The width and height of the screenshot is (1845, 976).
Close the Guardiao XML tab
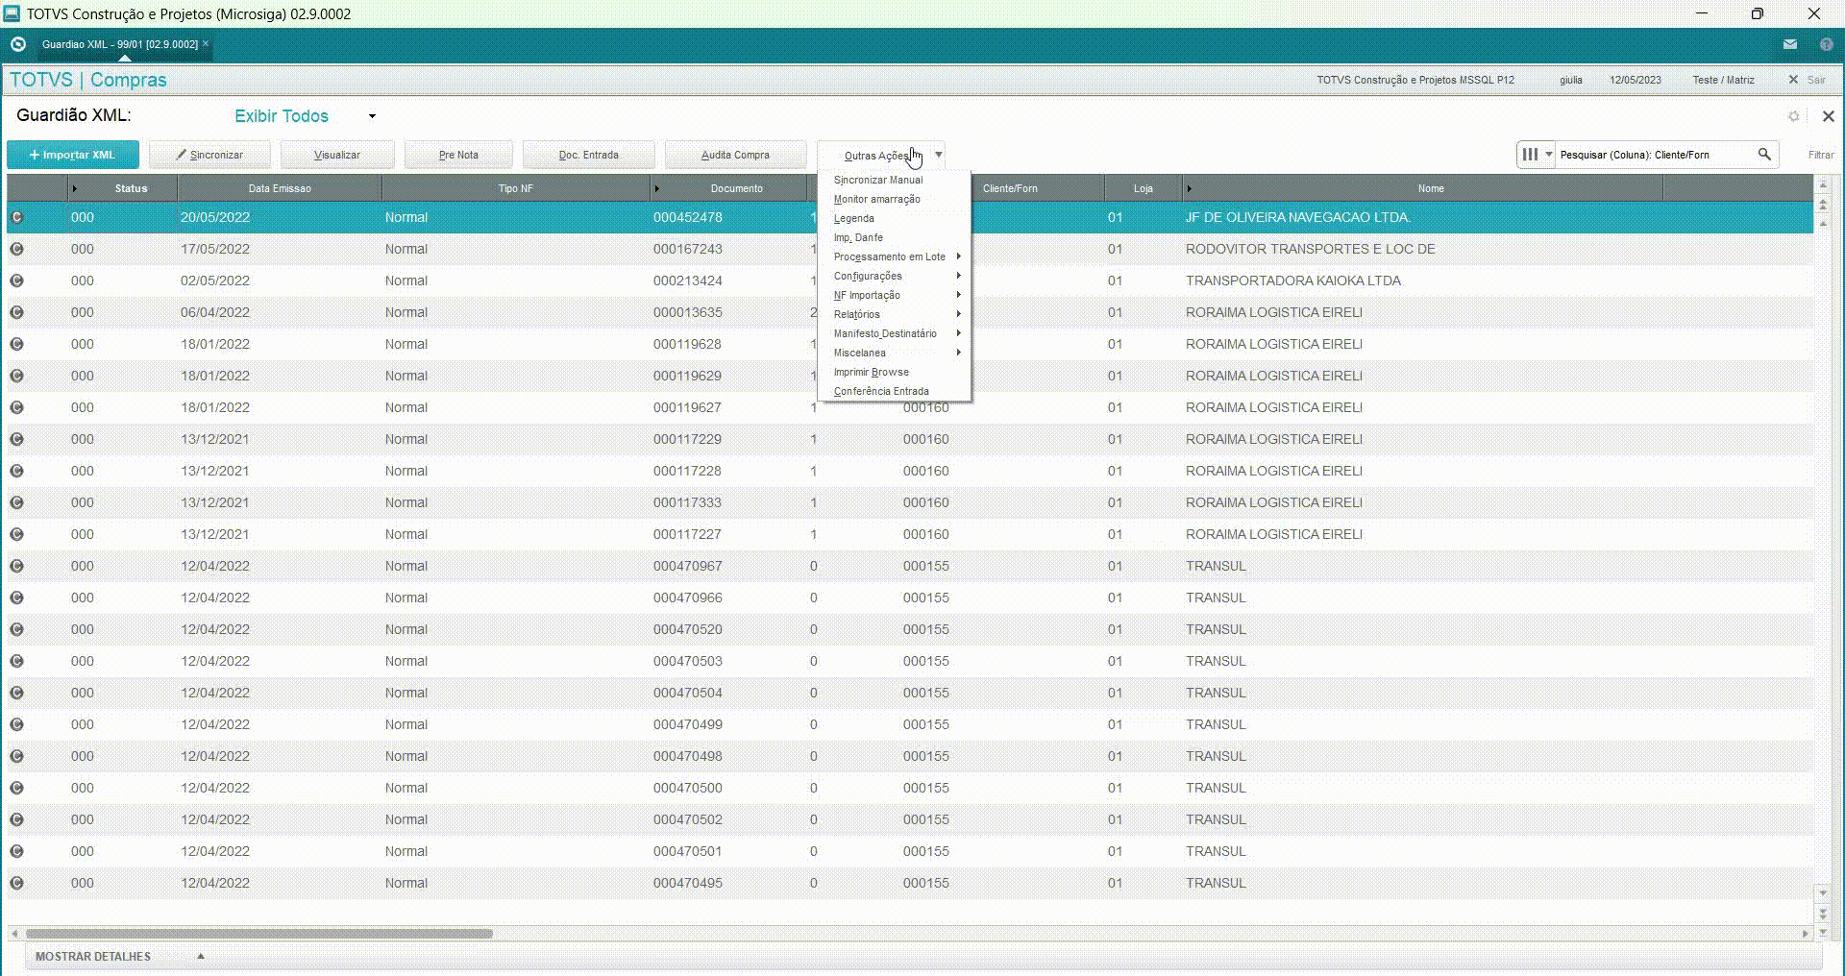click(x=206, y=43)
